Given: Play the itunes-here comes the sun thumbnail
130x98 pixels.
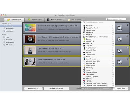Looking at the screenshot, I should pos(30,62).
